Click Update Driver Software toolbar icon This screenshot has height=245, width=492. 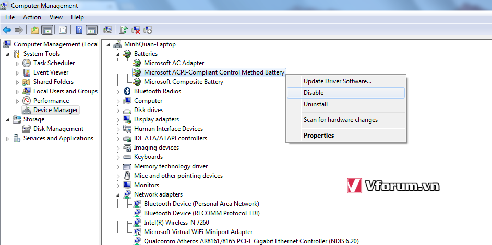[x=124, y=30]
